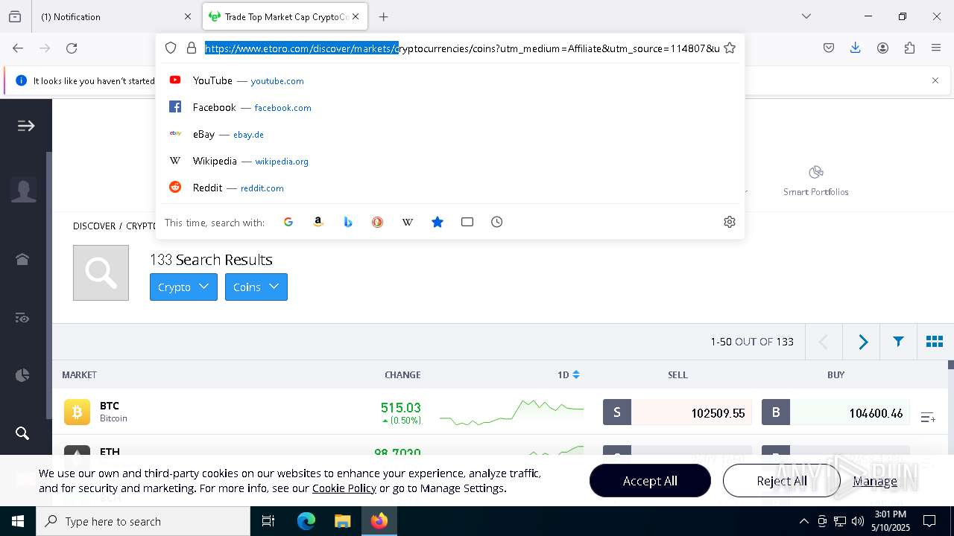Search this time in open tabs
954x536 pixels.
pyautogui.click(x=467, y=222)
